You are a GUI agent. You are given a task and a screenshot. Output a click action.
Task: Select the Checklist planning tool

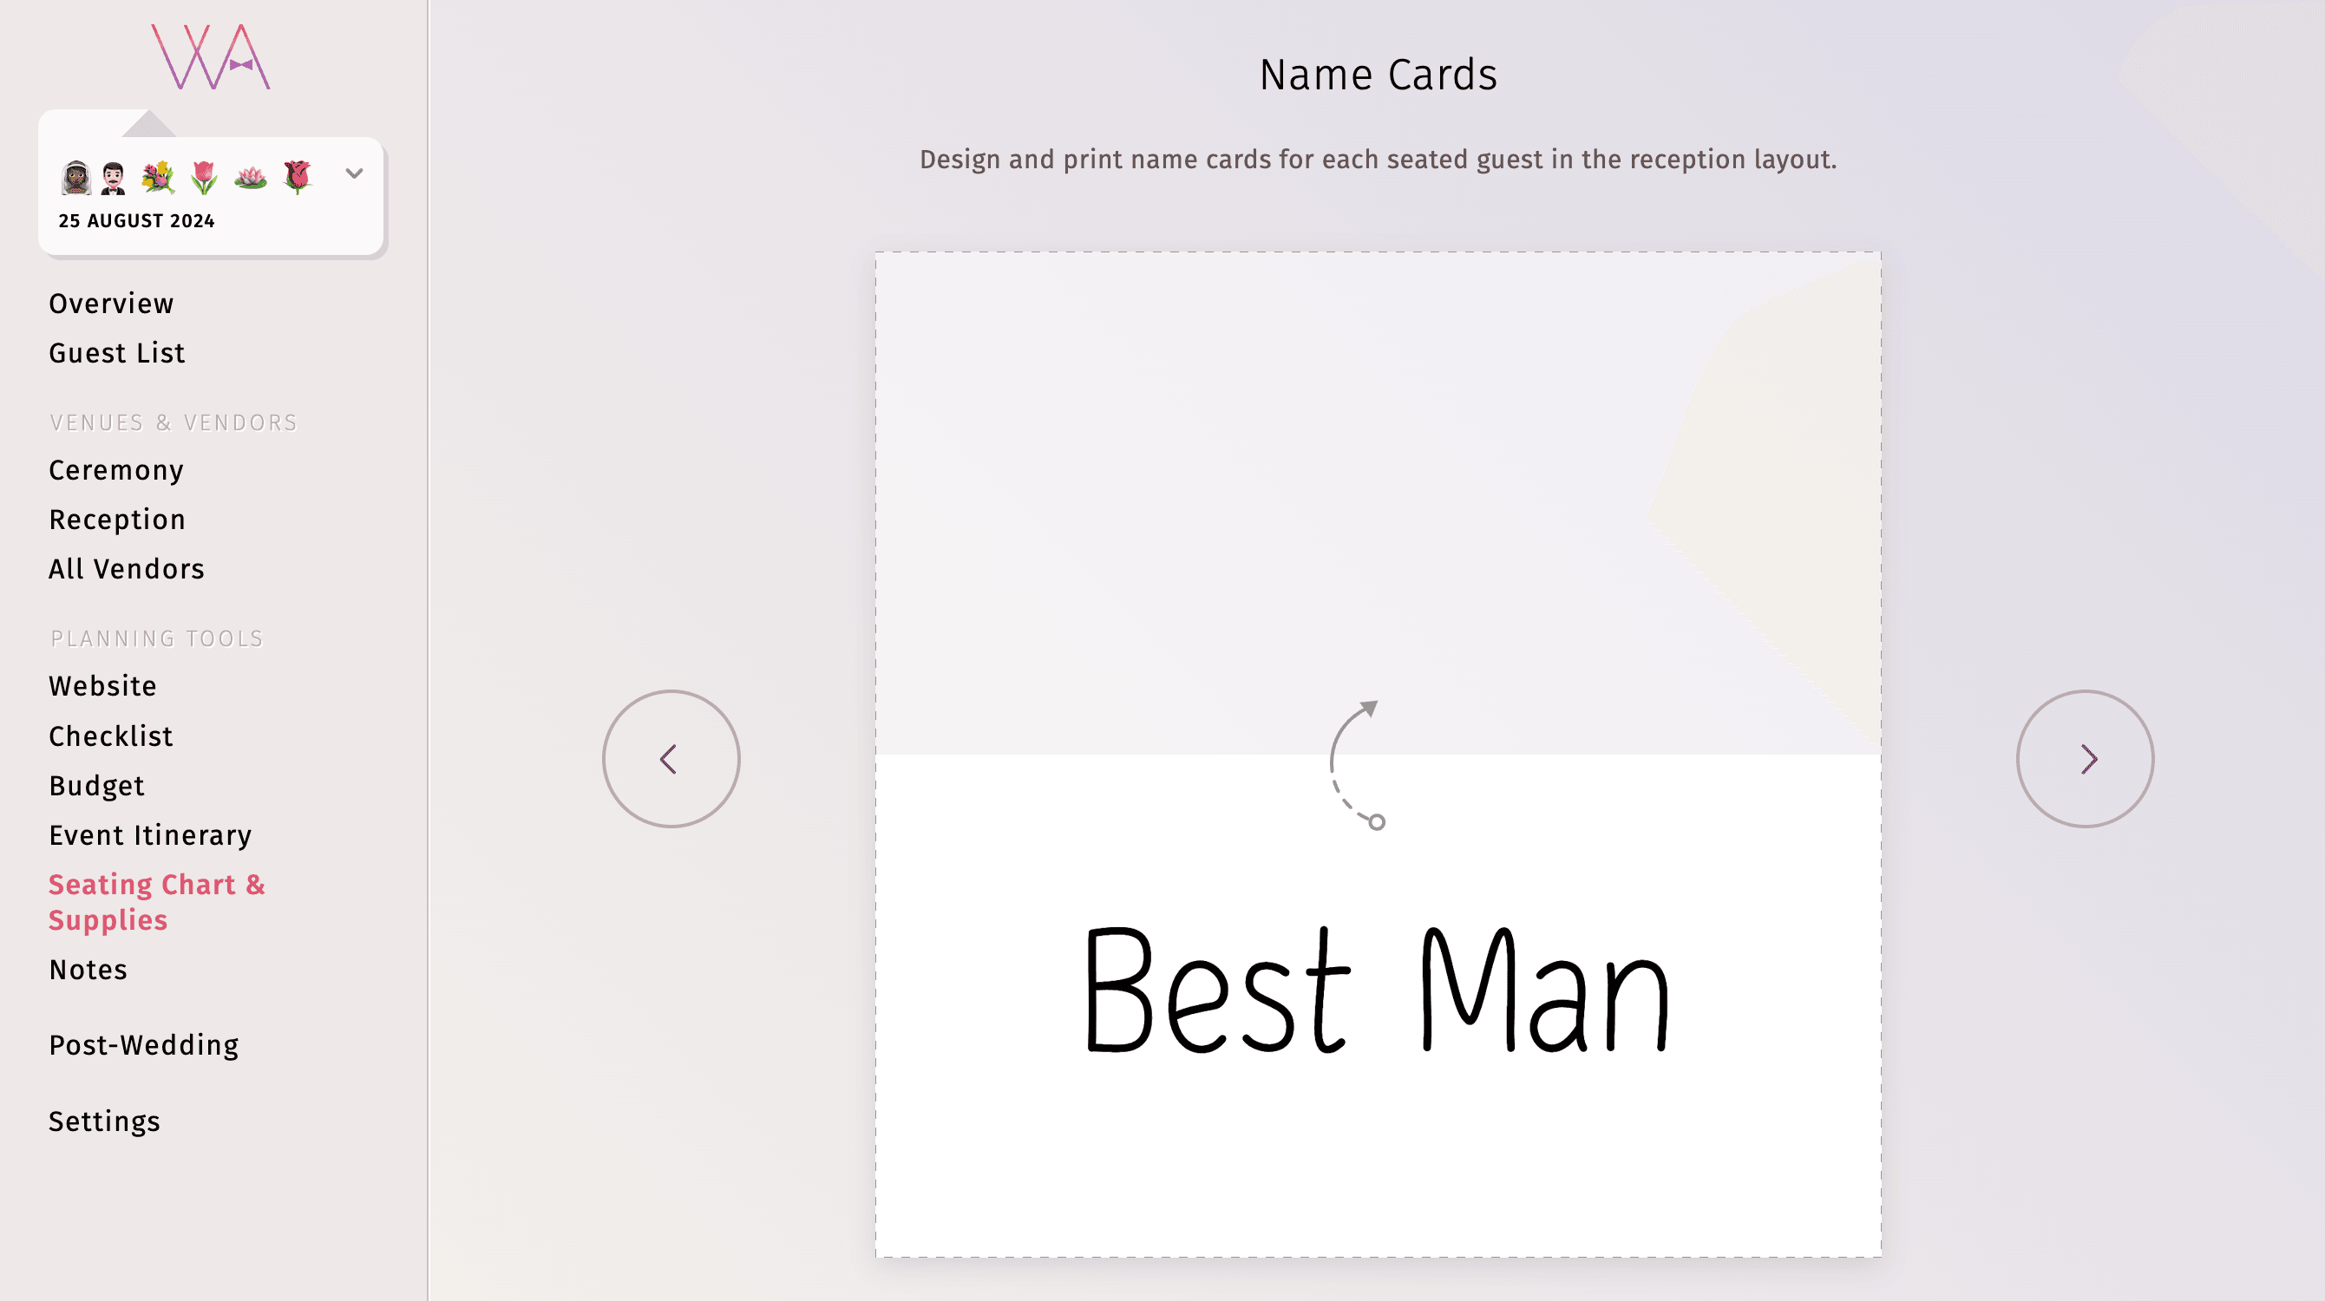tap(112, 735)
